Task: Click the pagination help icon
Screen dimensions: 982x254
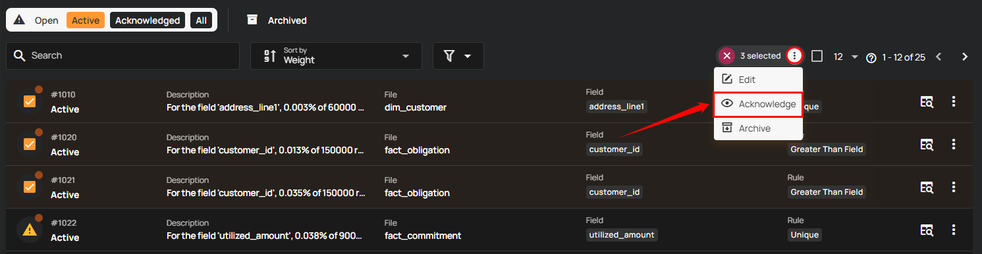Action: coord(871,57)
